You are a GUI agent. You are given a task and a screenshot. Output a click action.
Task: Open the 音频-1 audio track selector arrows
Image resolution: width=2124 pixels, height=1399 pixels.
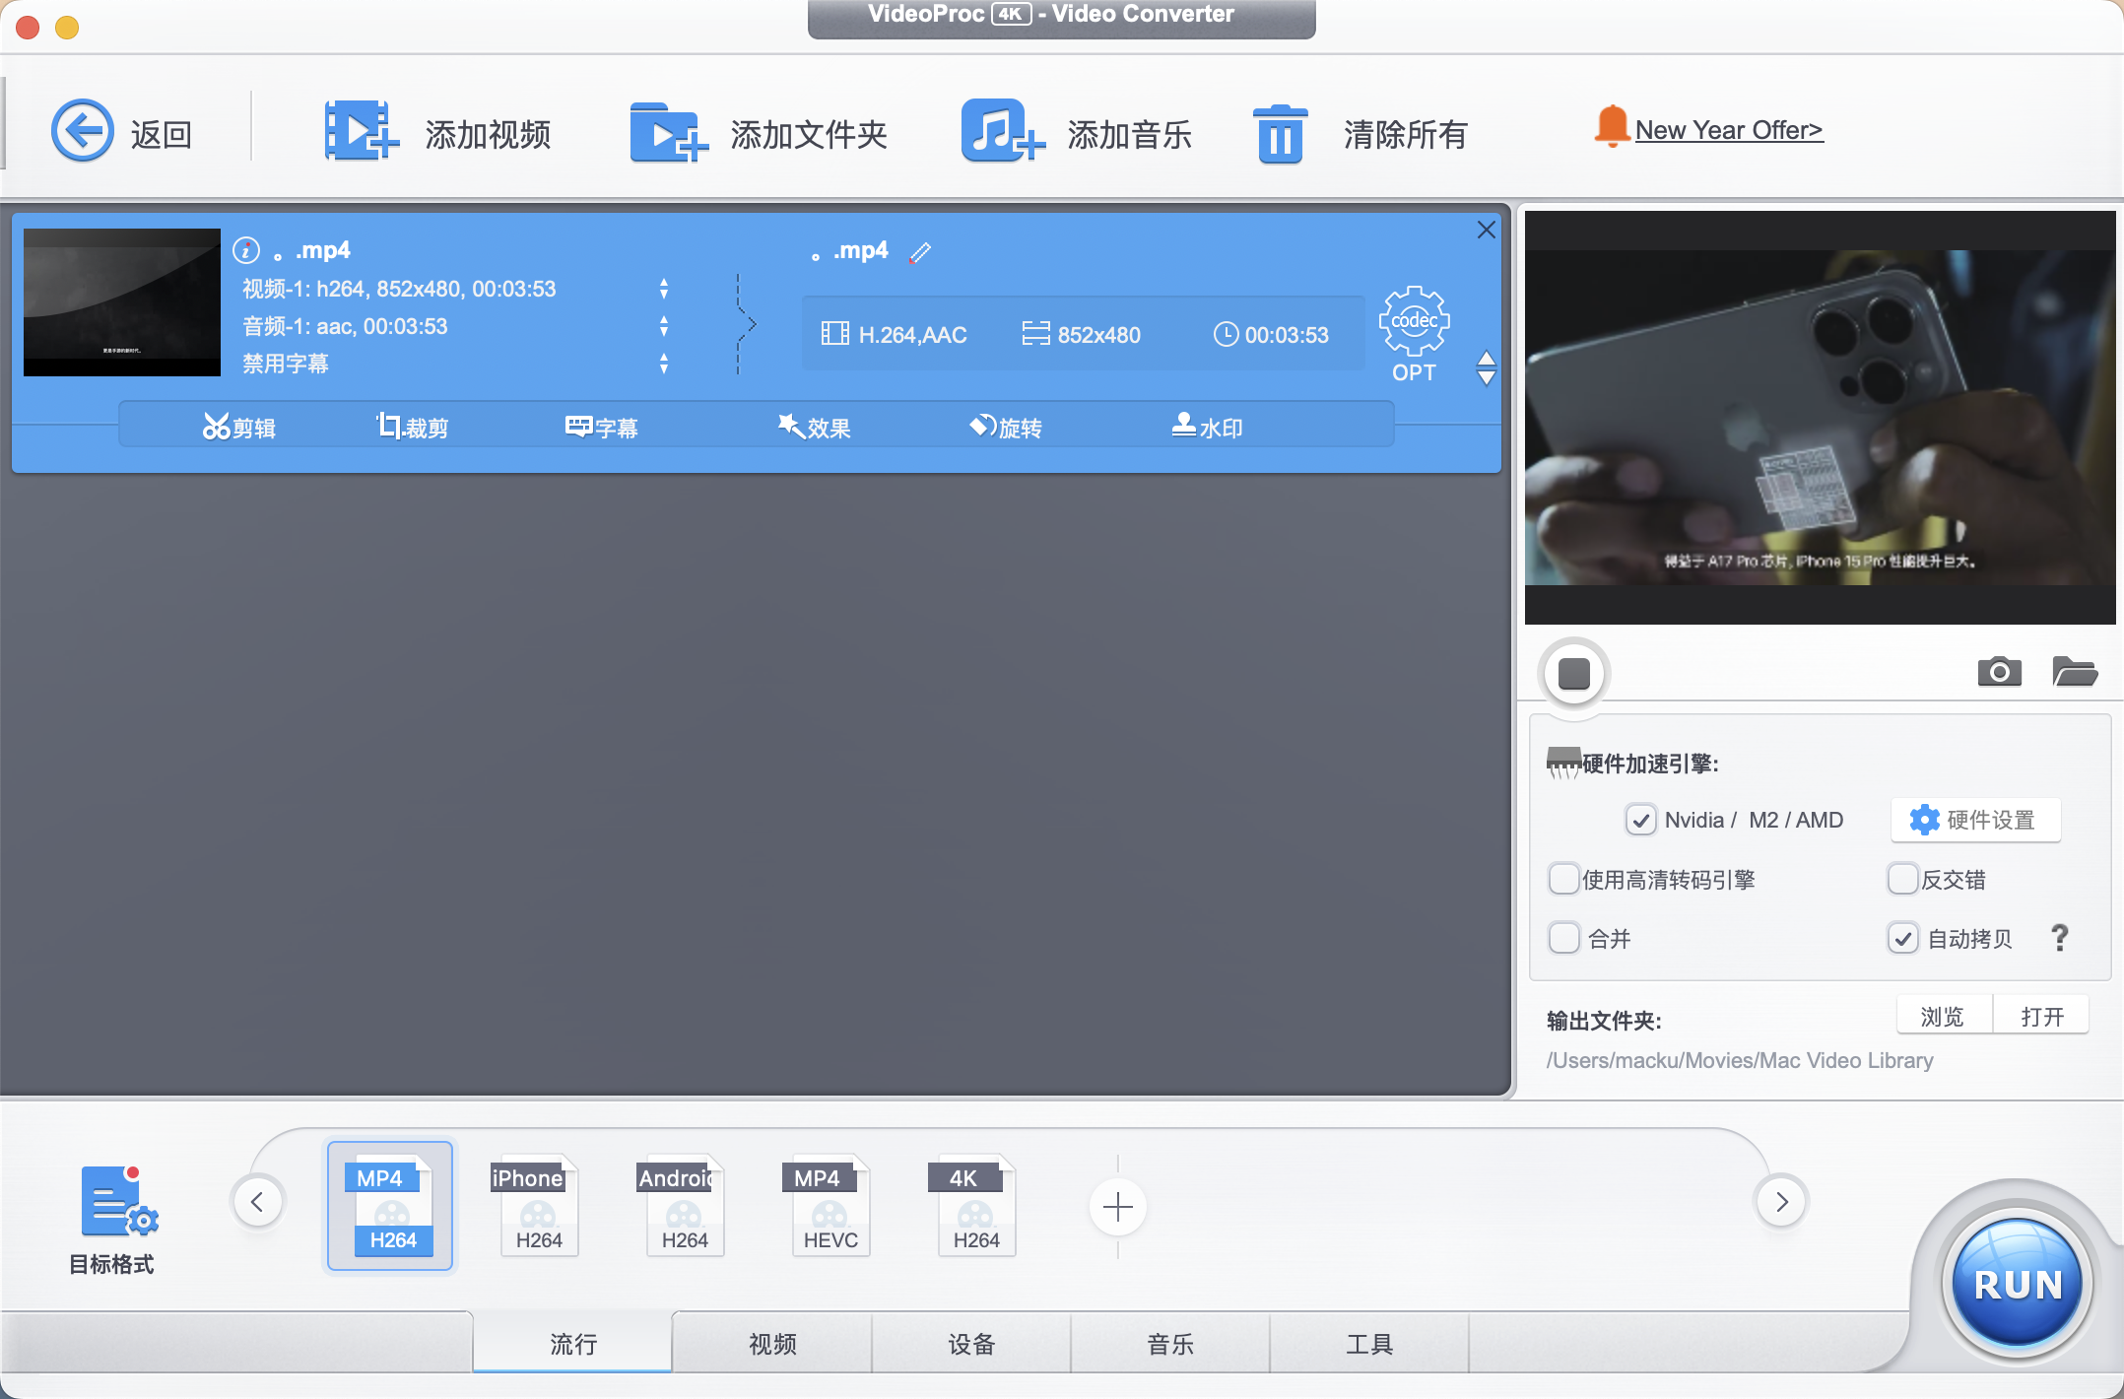click(x=664, y=326)
